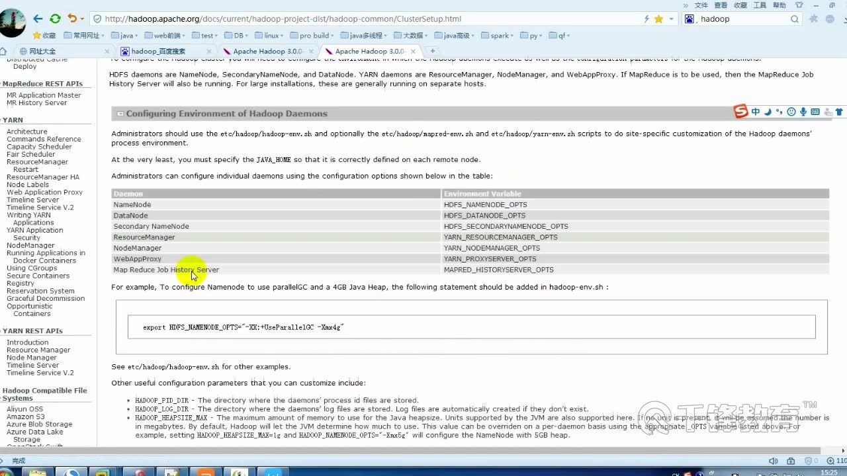
Task: Click the search box containing hadoop
Action: pos(742,19)
